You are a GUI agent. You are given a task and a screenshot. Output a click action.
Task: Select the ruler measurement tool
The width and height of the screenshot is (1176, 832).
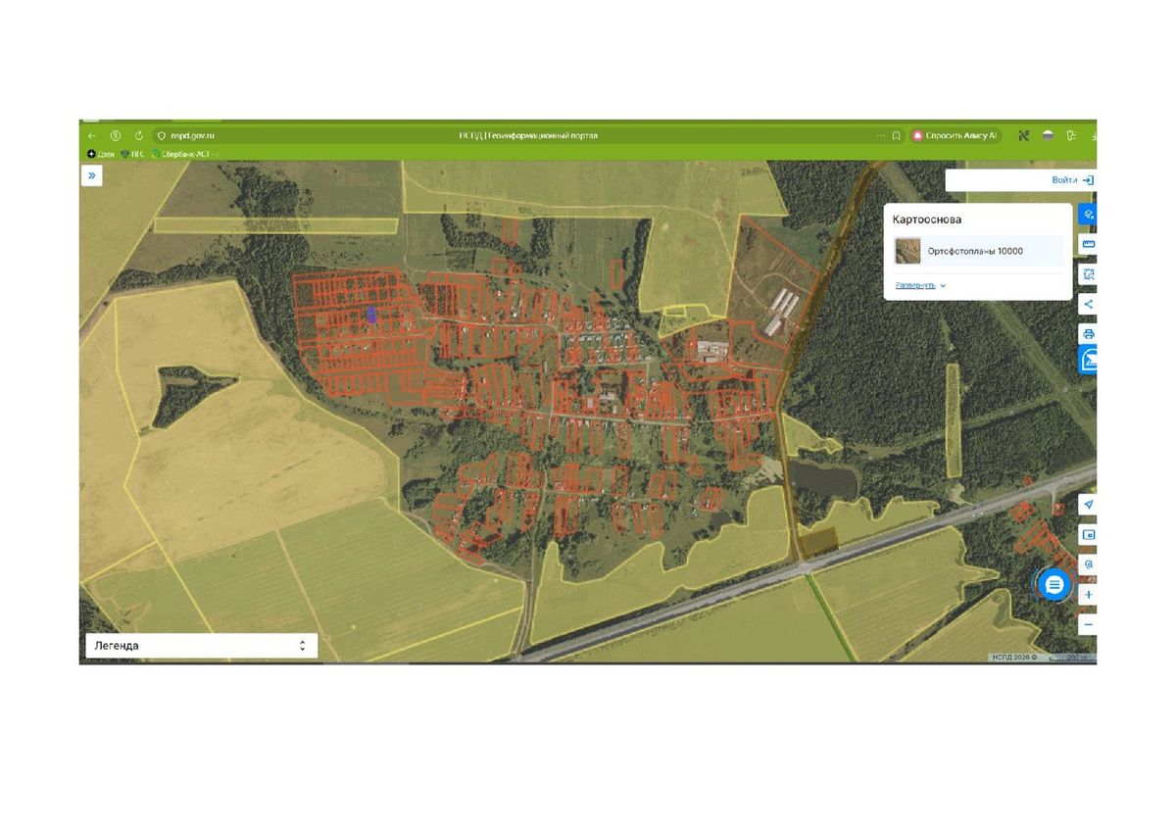[1088, 244]
